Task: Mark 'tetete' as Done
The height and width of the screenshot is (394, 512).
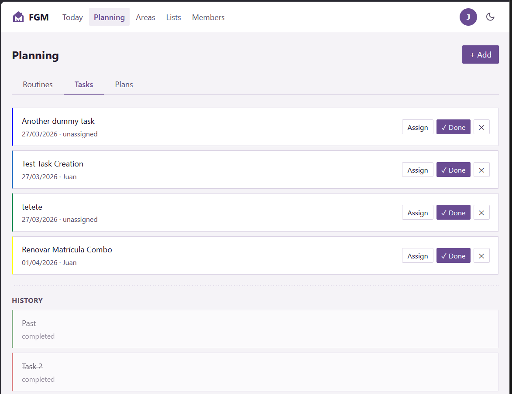Action: click(x=453, y=213)
